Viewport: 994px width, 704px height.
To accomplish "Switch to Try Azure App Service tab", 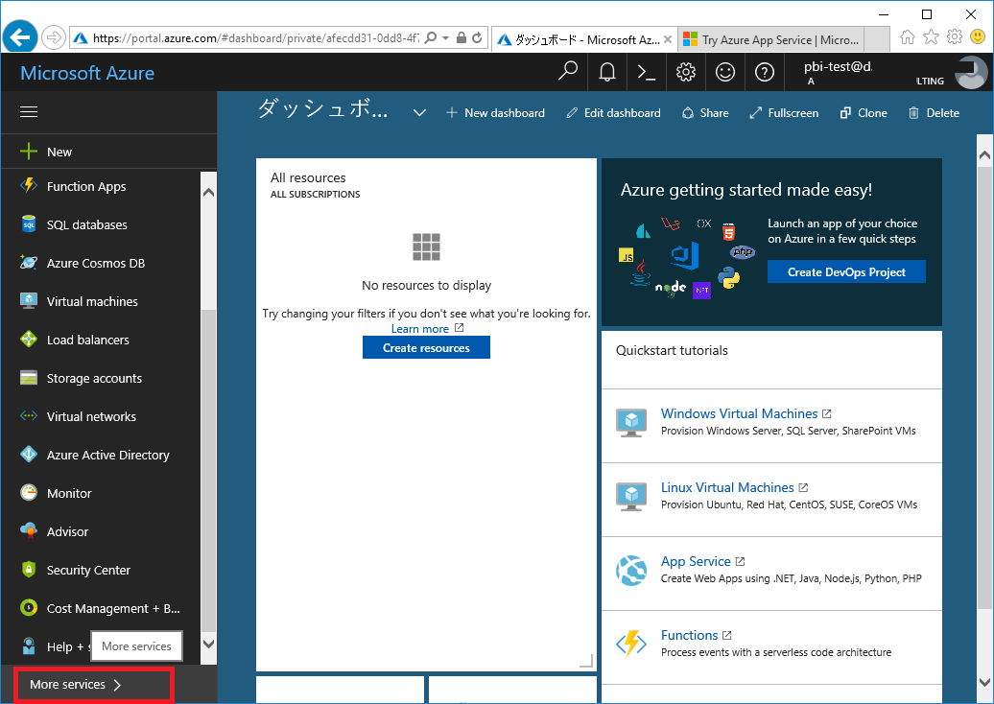I will point(772,40).
